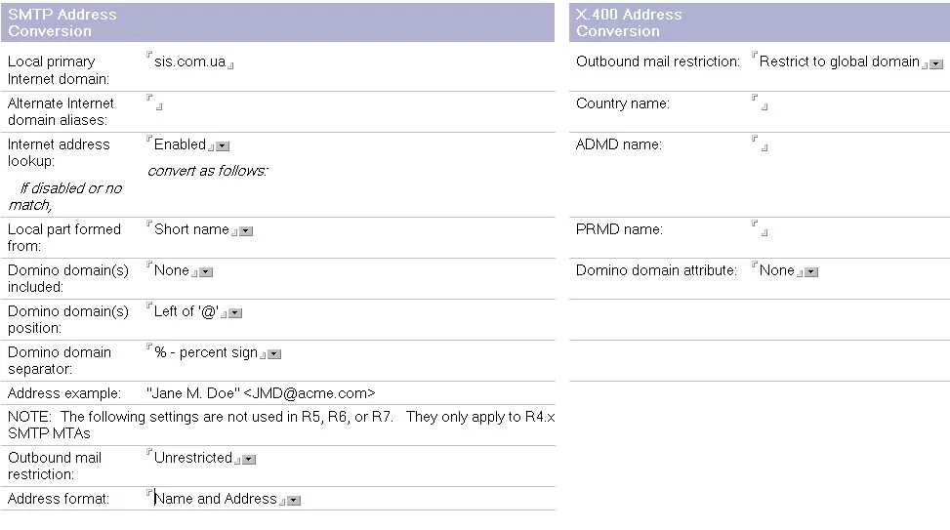Open the Unrestricted outbound mail restriction dropdown

(249, 460)
